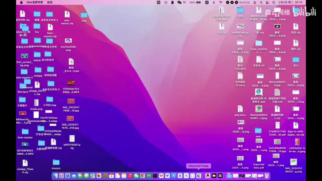The image size is (322, 181).
Task: Select the uniapp folder
Action: [x=38, y=72]
